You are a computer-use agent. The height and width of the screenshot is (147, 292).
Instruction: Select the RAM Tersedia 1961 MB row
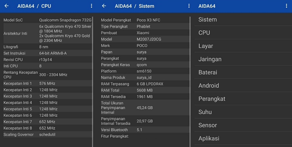click(145, 97)
